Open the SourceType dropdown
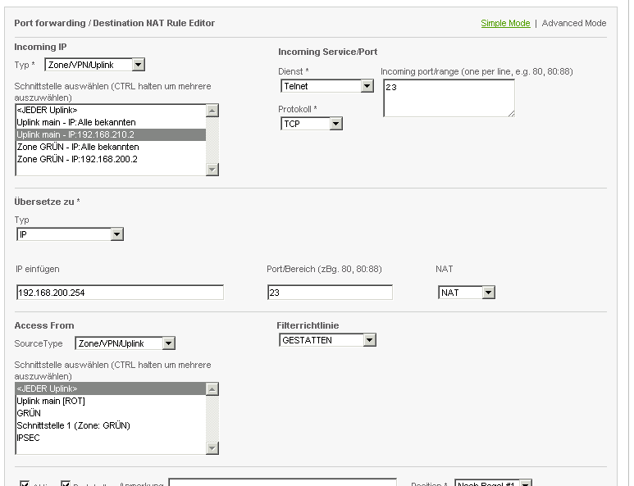Screen dimensions: 634x486 pyautogui.click(x=125, y=343)
